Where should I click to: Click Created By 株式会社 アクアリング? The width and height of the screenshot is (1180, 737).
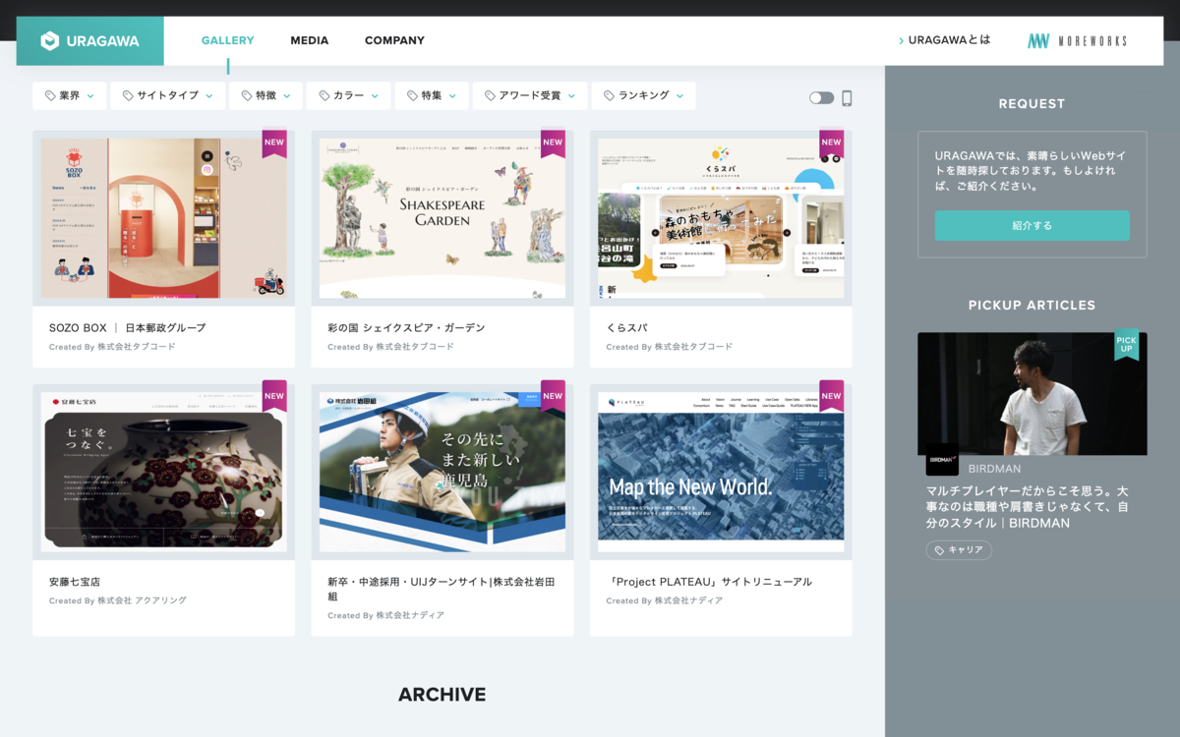click(x=118, y=600)
